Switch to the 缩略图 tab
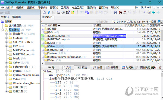 click(112, 68)
